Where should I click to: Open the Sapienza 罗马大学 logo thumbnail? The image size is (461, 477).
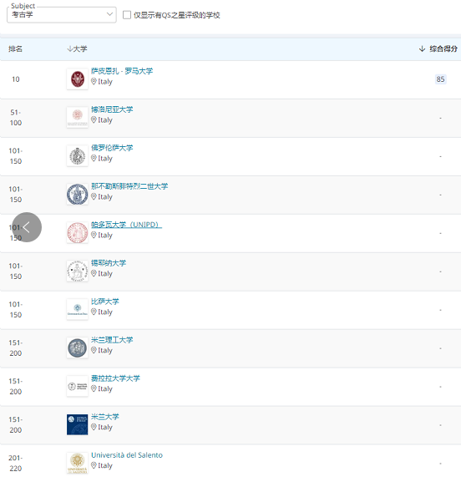pos(77,79)
